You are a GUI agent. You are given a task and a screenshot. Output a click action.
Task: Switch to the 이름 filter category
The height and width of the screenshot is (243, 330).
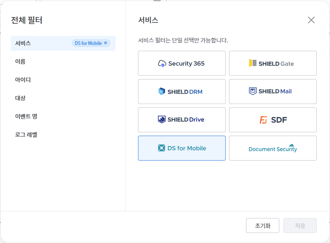[20, 62]
